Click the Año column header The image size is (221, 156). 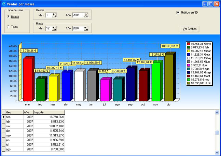click(x=28, y=112)
